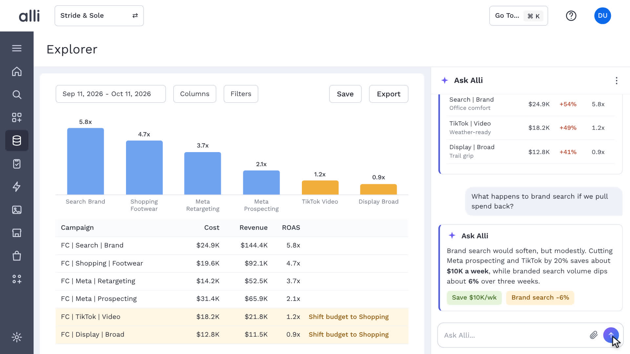Screen dimensions: 630x354
Task: Open the shopping bag sidebar icon
Action: tap(17, 256)
